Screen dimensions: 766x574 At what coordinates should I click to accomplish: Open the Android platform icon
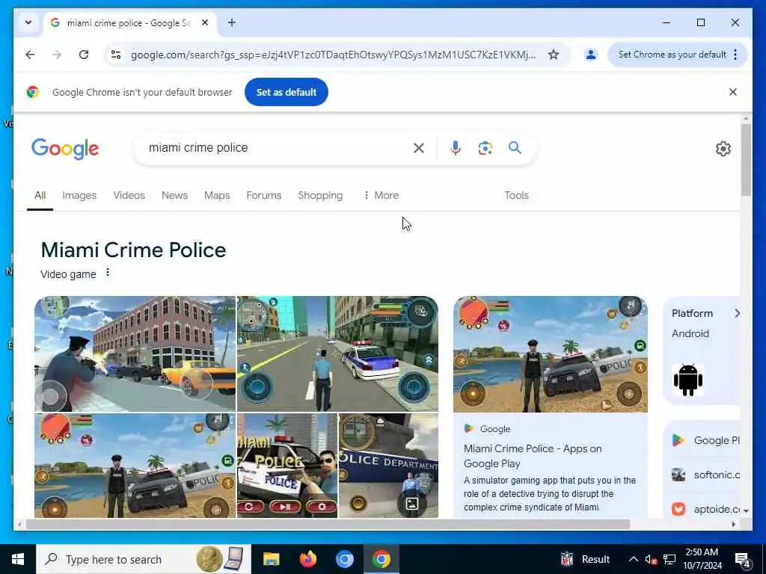[688, 380]
